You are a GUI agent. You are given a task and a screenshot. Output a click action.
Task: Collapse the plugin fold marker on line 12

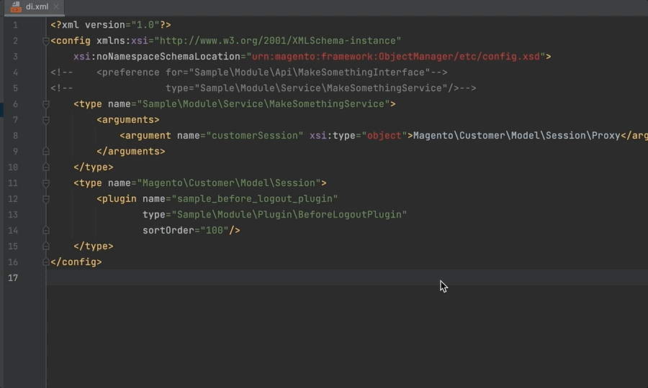tap(46, 199)
